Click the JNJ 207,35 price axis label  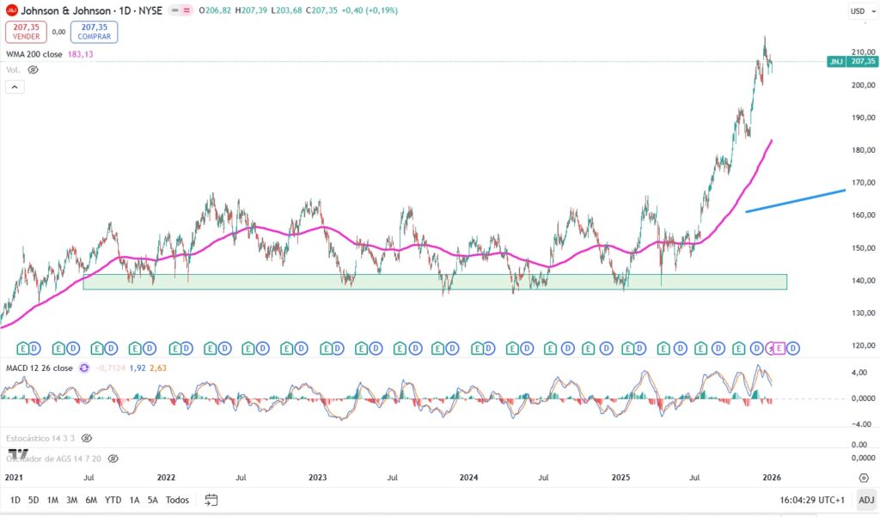tap(852, 61)
